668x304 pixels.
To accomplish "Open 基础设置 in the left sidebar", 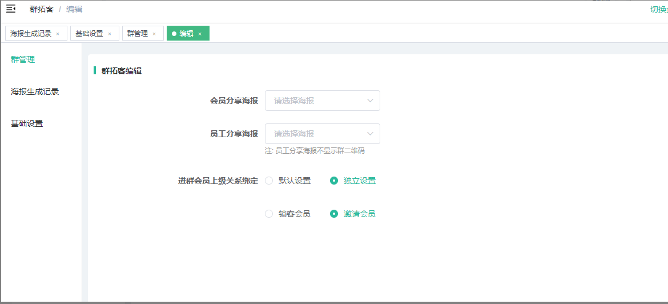I will pyautogui.click(x=27, y=123).
